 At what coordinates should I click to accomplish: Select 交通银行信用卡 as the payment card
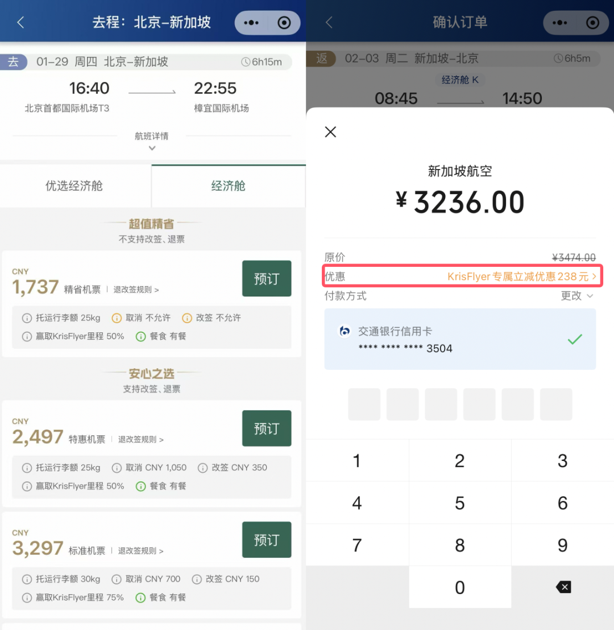coord(460,338)
